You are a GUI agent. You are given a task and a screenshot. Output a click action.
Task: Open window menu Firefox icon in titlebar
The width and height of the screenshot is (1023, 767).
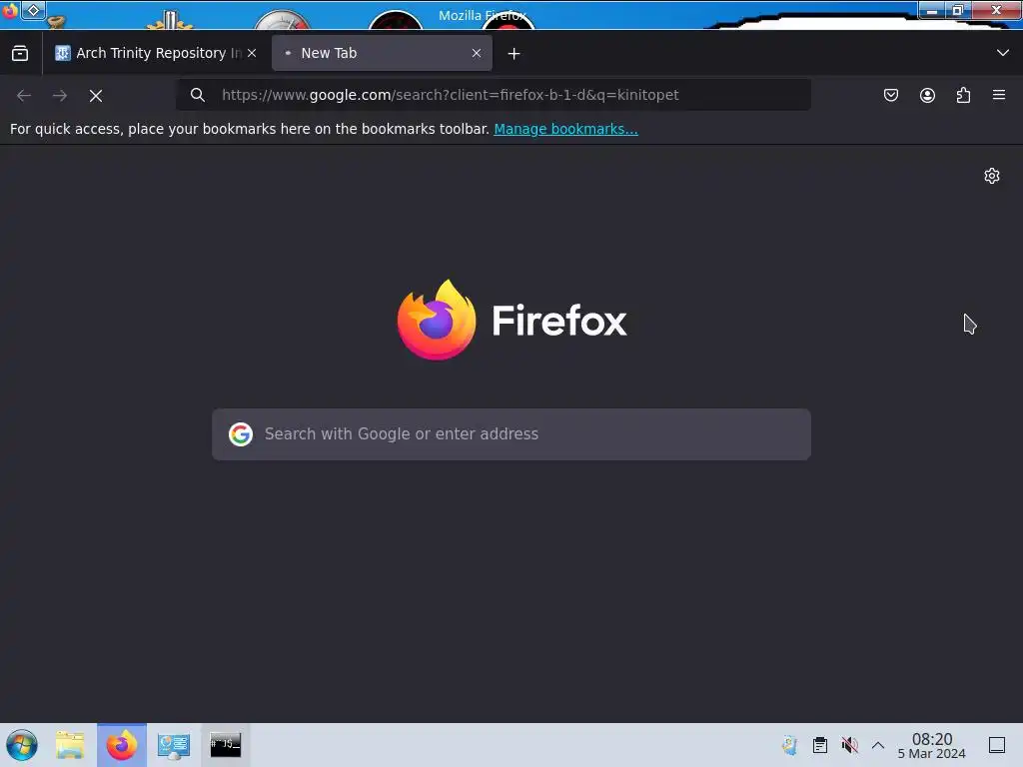[x=10, y=10]
